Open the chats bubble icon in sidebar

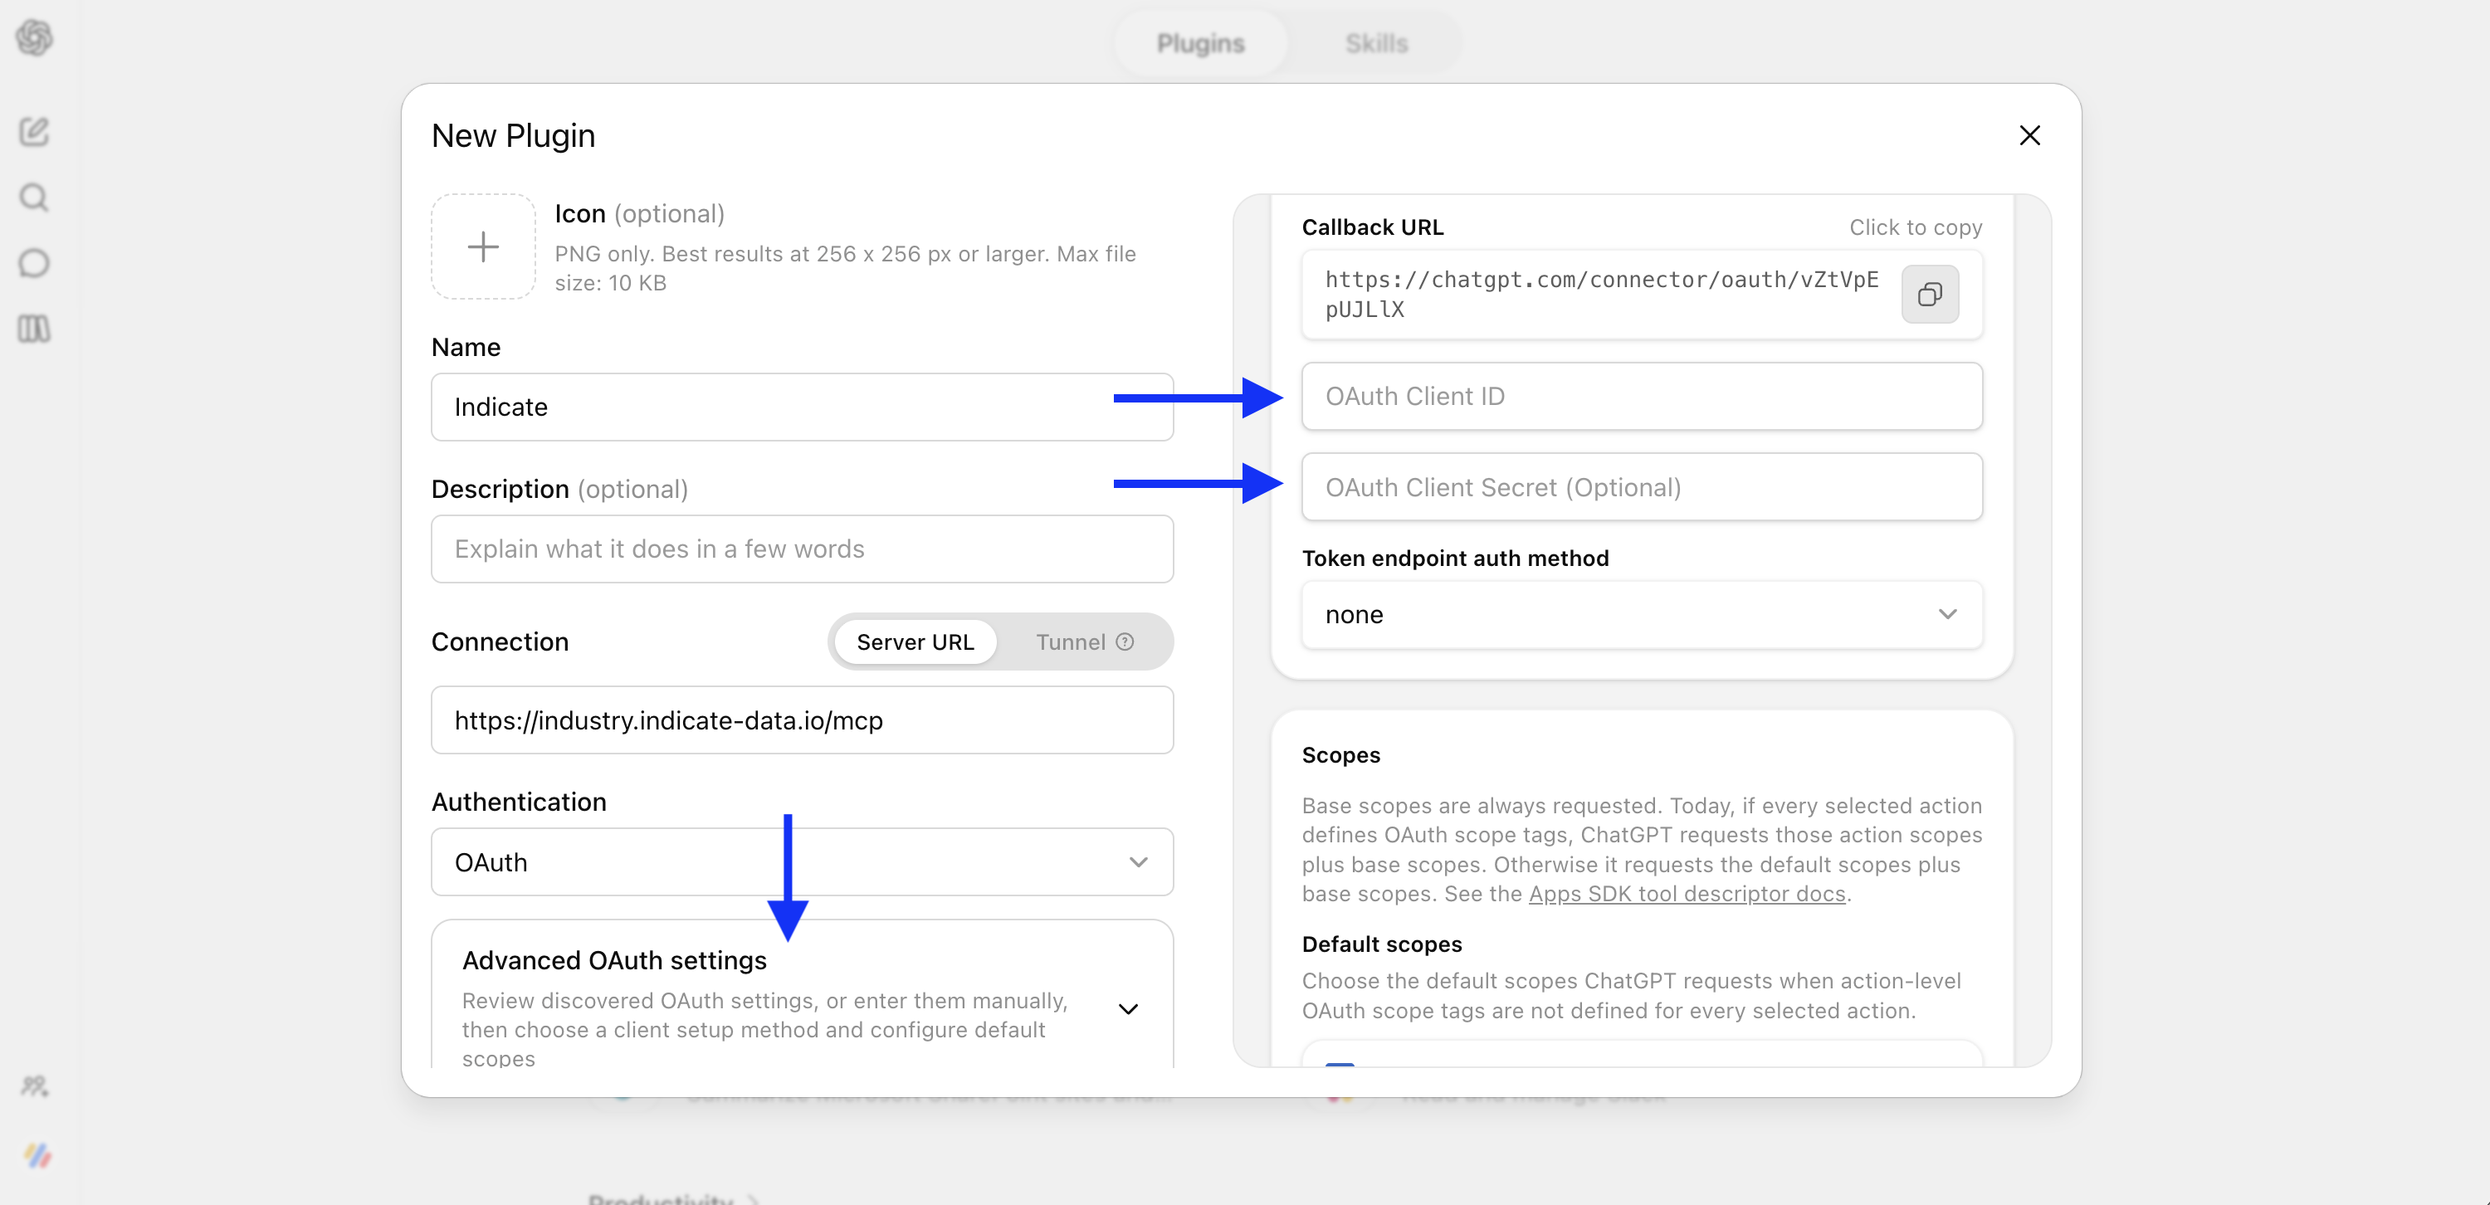coord(35,263)
